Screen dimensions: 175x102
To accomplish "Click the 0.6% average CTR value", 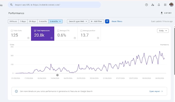I will click(62, 35).
